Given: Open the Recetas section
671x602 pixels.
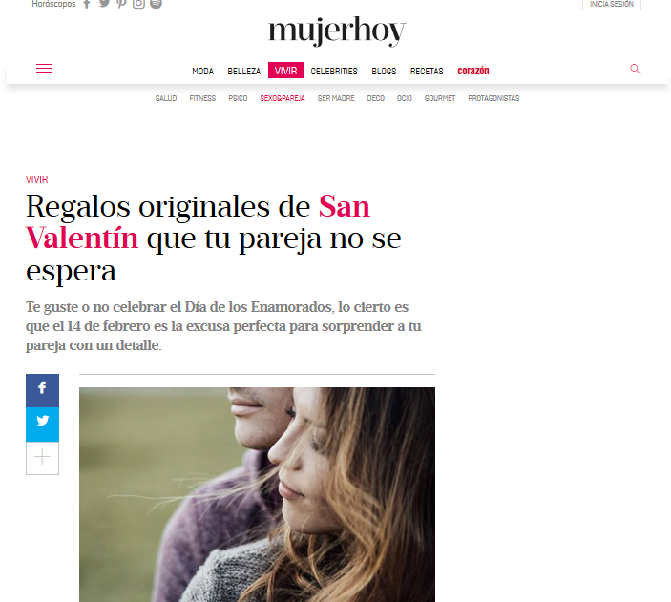Looking at the screenshot, I should [427, 71].
